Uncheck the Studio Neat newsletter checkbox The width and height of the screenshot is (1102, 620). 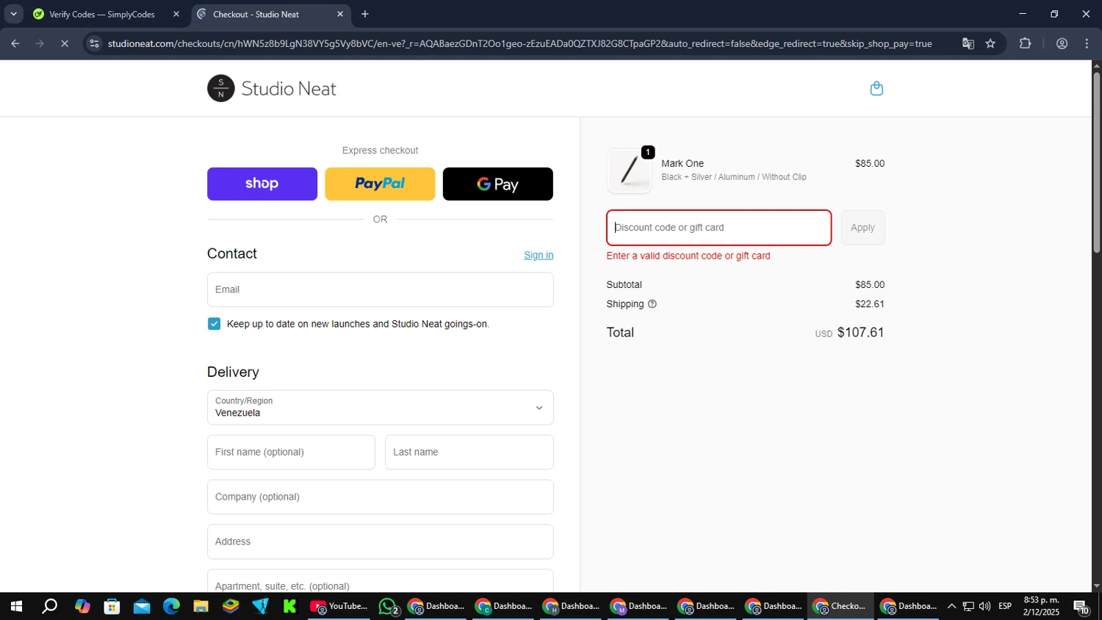pyautogui.click(x=214, y=324)
